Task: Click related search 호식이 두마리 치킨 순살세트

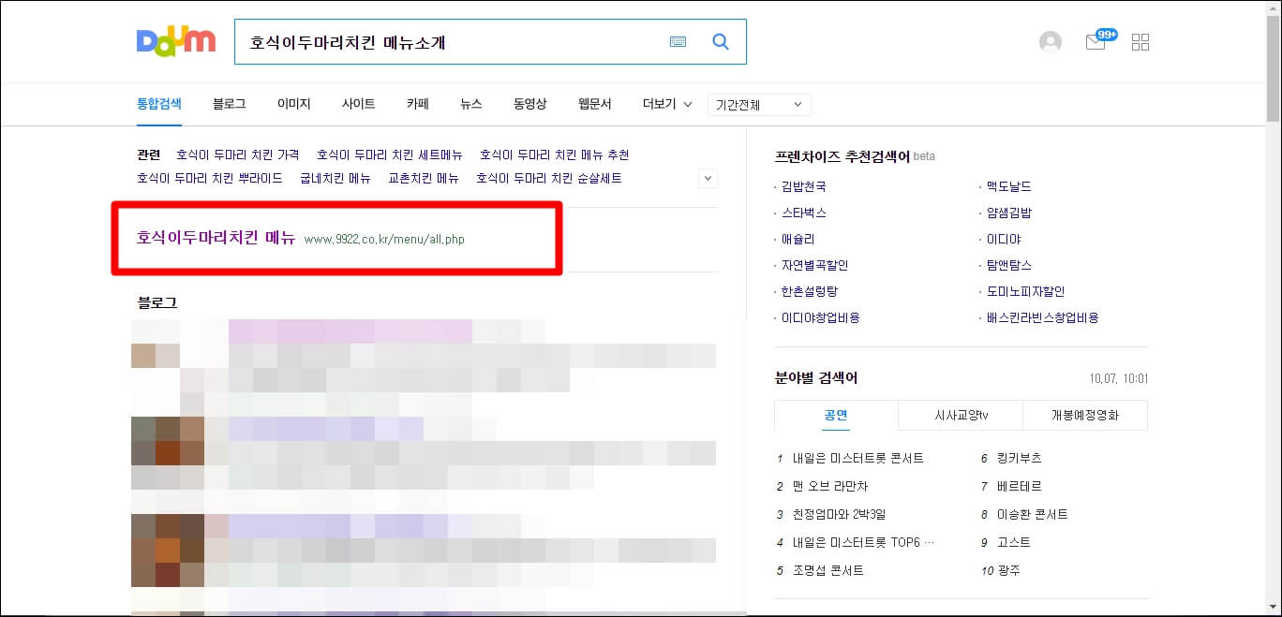Action: click(548, 178)
